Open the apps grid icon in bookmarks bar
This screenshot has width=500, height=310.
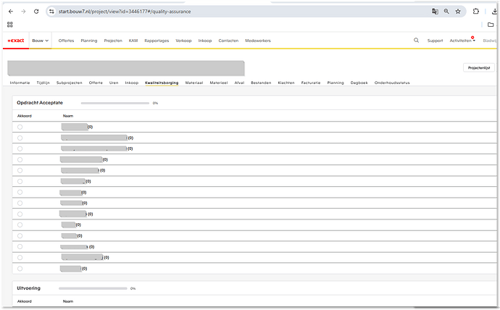click(10, 24)
